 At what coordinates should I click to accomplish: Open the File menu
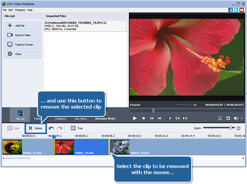point(5,10)
